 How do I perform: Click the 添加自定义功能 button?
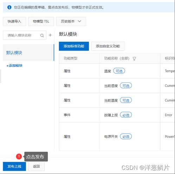click(x=108, y=46)
